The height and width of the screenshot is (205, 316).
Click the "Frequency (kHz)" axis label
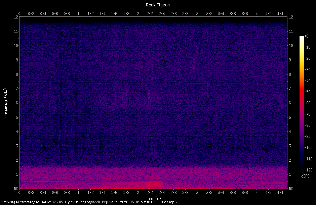click(x=5, y=103)
